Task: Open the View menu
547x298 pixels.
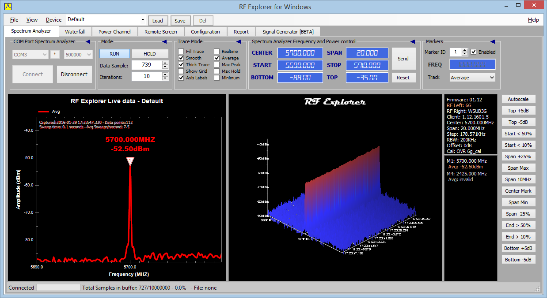Action: click(x=32, y=20)
